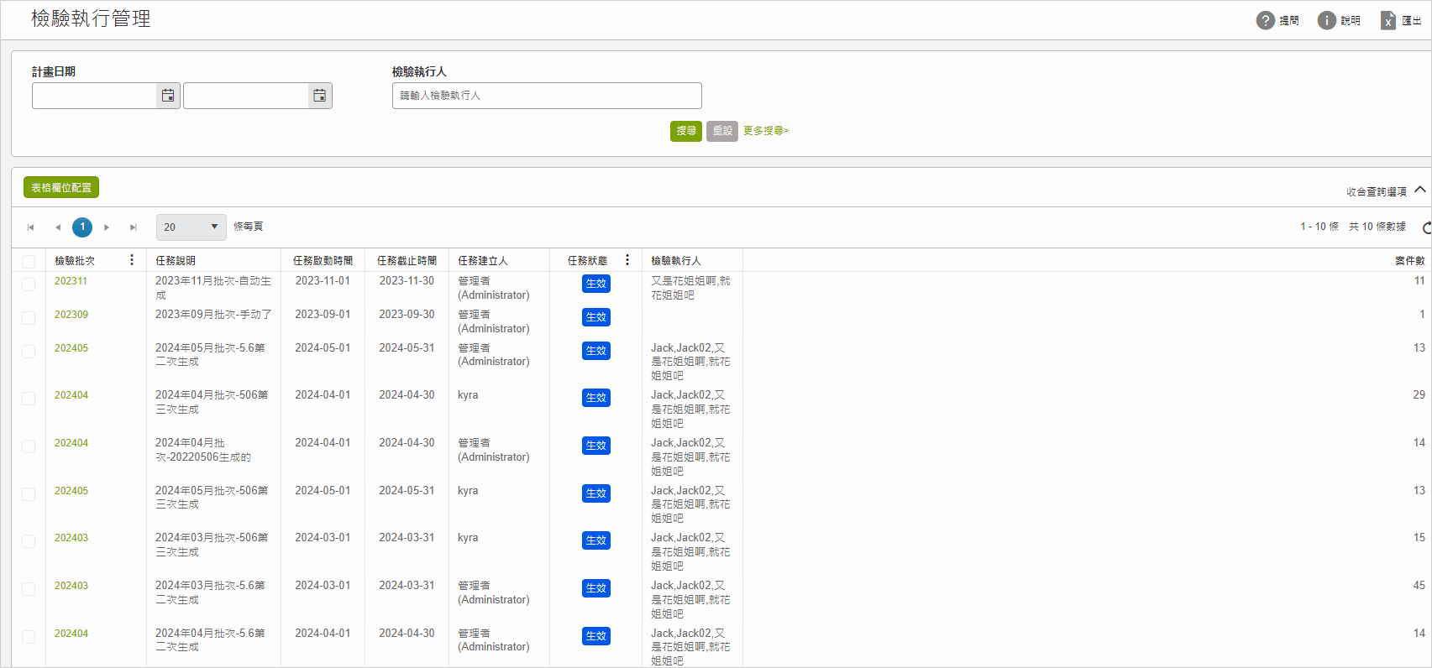Click the case count 45
Image resolution: width=1432 pixels, height=668 pixels.
[1419, 586]
